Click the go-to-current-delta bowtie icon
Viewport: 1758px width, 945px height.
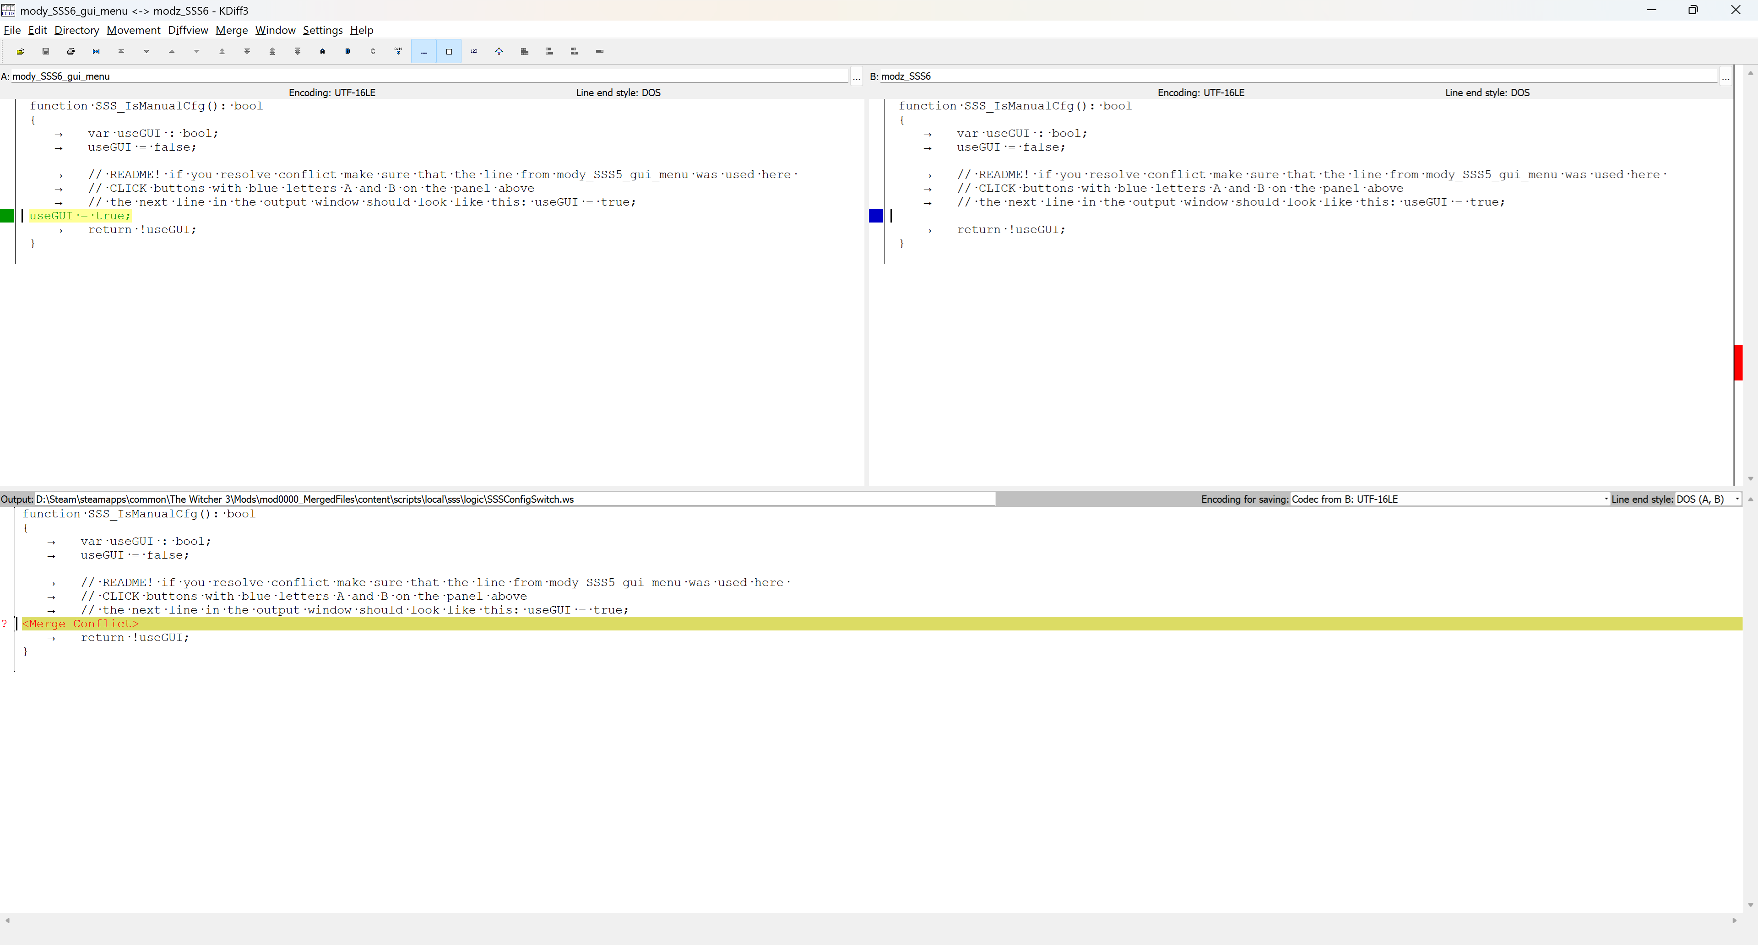pyautogui.click(x=96, y=51)
